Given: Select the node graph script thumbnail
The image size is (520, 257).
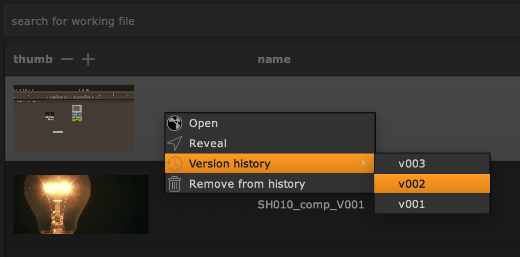Looking at the screenshot, I should click(74, 118).
